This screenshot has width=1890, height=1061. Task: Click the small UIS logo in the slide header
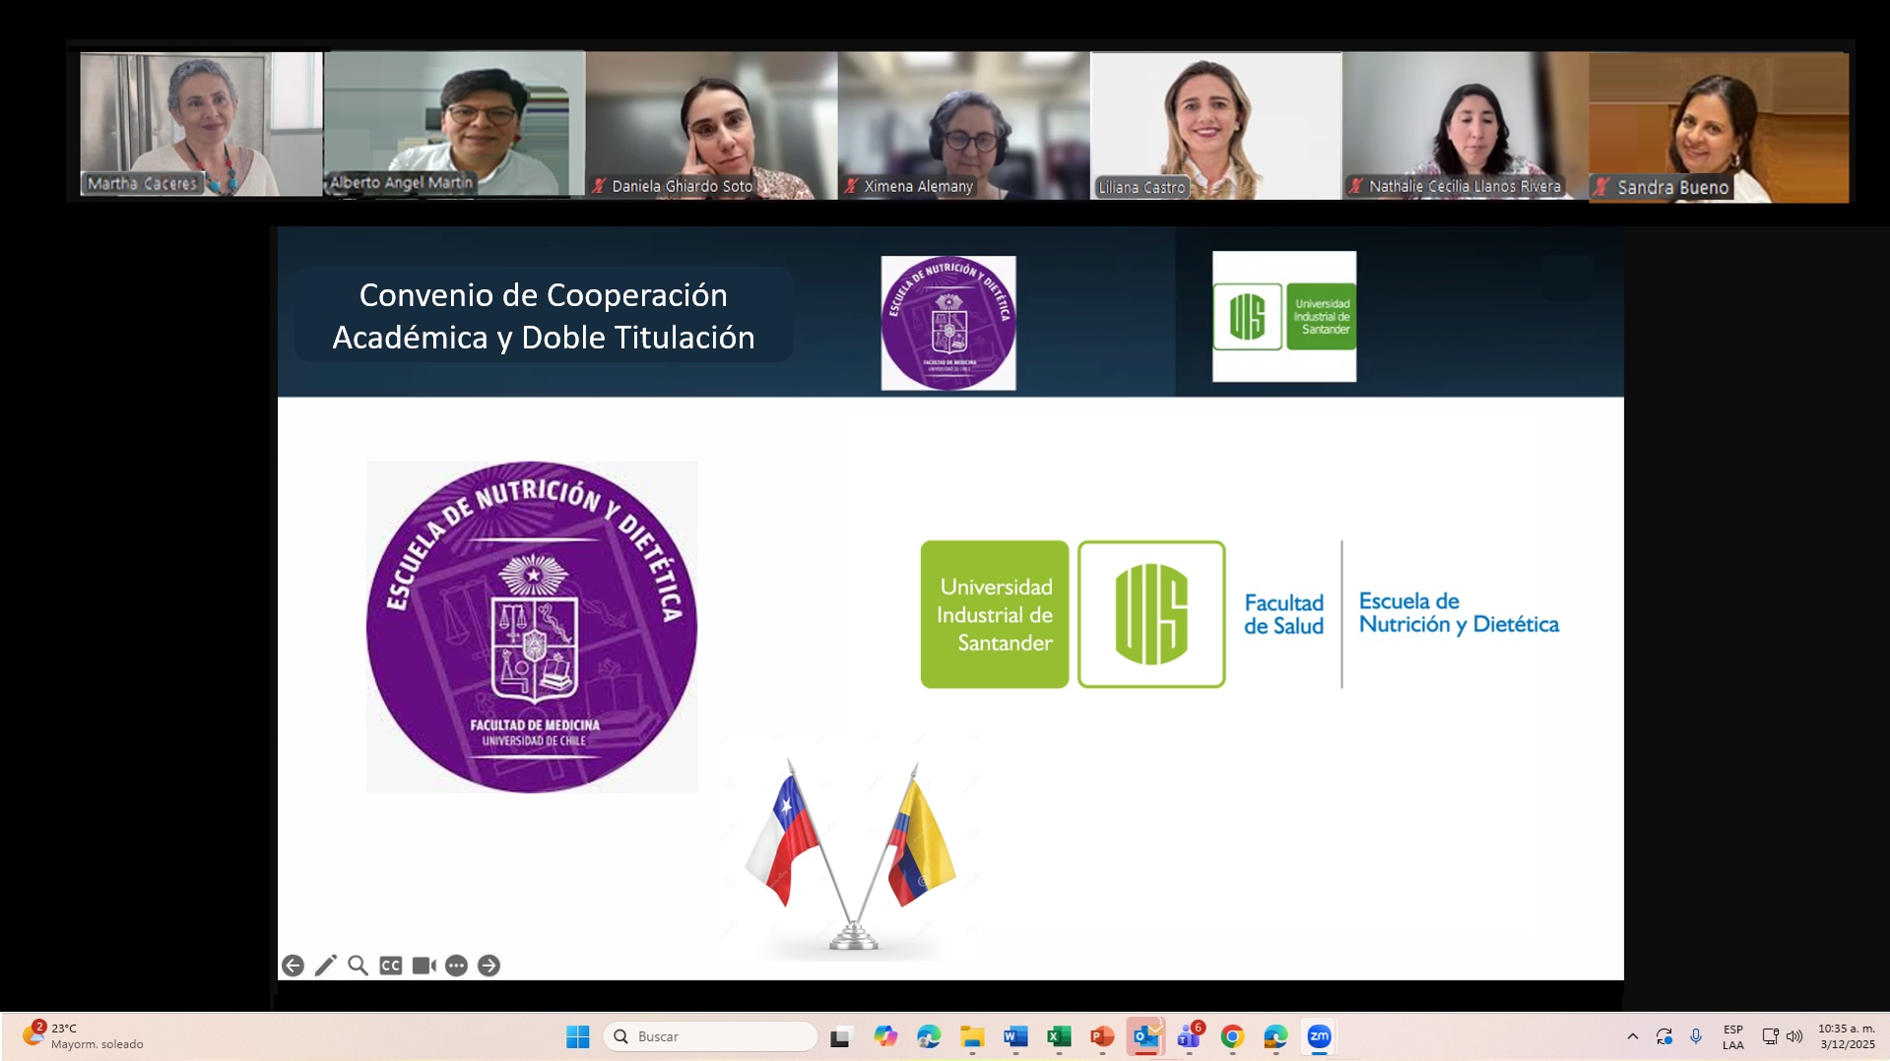[1284, 316]
